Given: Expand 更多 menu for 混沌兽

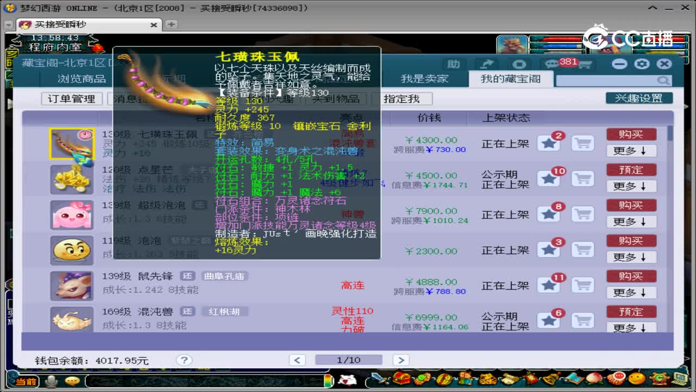Looking at the screenshot, I should [x=631, y=328].
